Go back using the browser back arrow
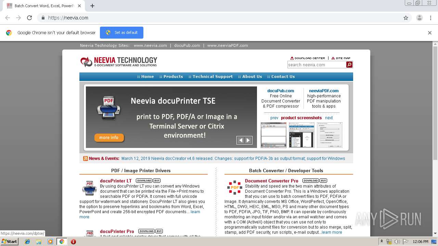 8,18
